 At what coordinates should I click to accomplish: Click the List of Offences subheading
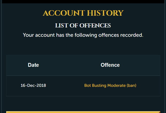click(x=83, y=25)
